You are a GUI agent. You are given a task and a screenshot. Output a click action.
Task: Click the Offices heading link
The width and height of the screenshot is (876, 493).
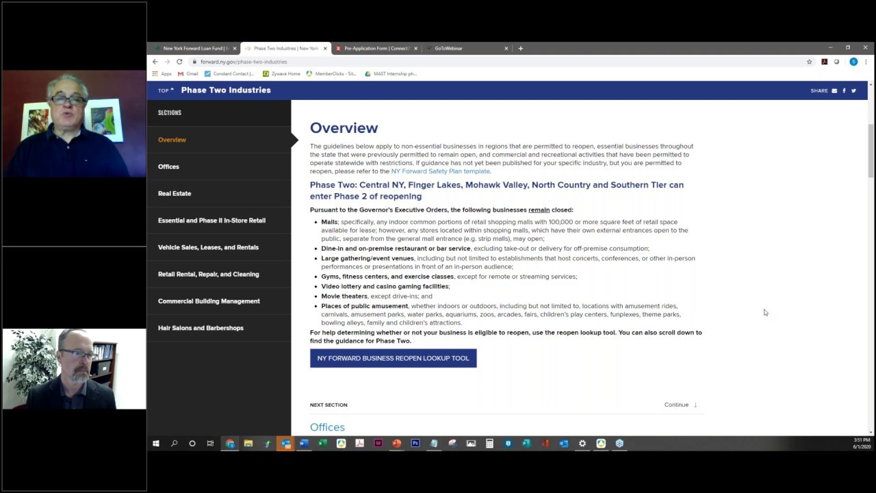327,427
